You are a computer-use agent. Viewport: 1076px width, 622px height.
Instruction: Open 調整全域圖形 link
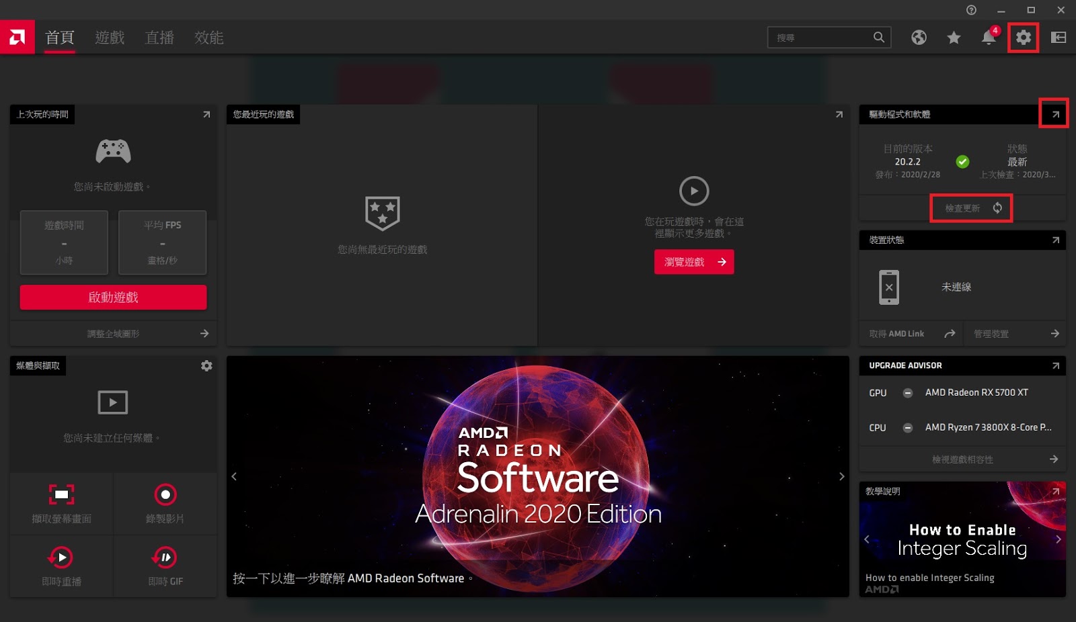113,333
